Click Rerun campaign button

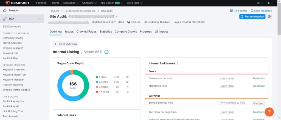tap(252, 17)
